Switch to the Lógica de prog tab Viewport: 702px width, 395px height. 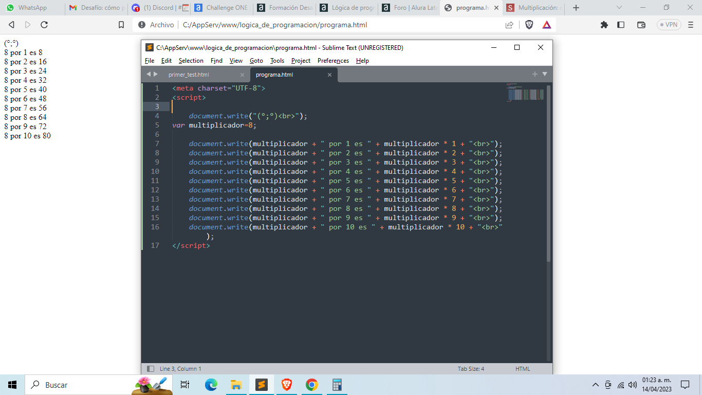point(347,8)
